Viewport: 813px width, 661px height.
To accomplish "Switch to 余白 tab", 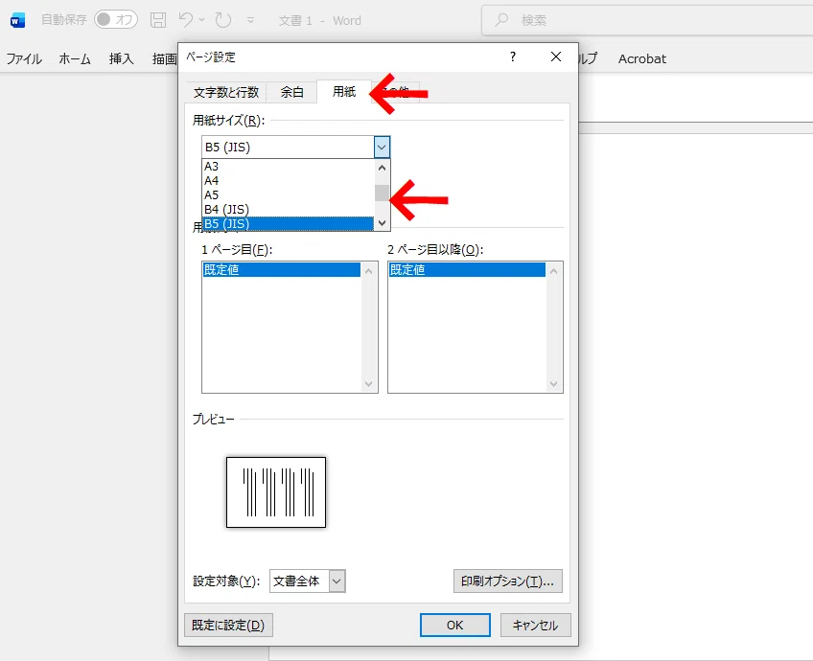I will point(291,92).
